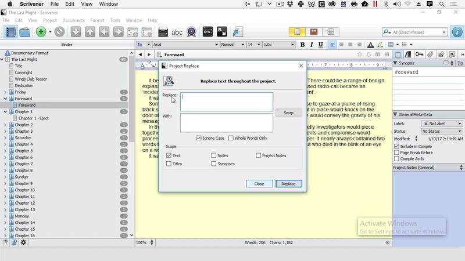Move item down arrow toolbar icon
465x261 pixels.
(x=76, y=32)
